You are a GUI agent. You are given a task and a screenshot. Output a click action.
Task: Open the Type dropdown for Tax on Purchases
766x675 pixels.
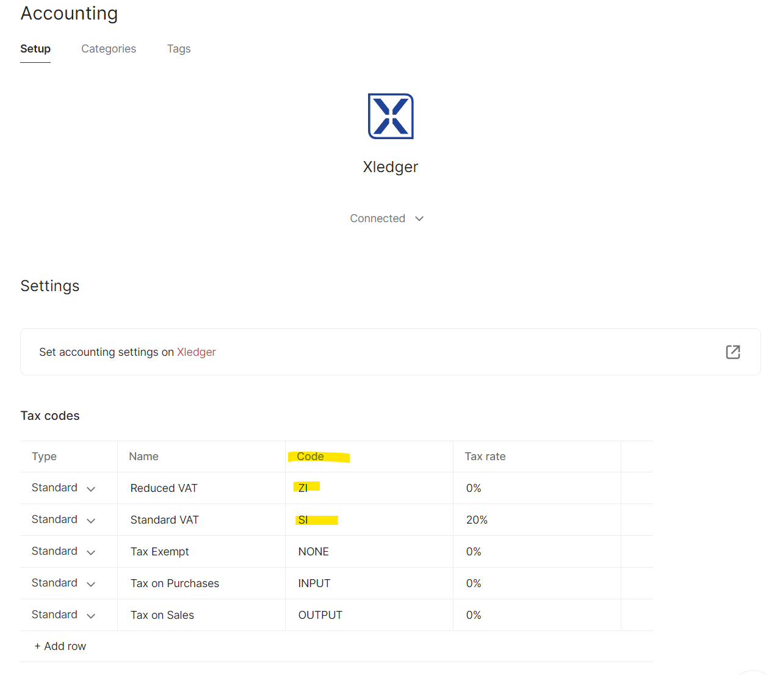click(91, 583)
